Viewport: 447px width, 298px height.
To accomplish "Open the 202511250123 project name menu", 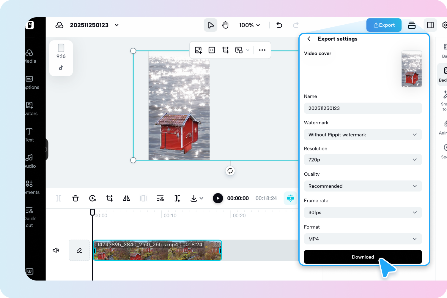I will tap(117, 25).
